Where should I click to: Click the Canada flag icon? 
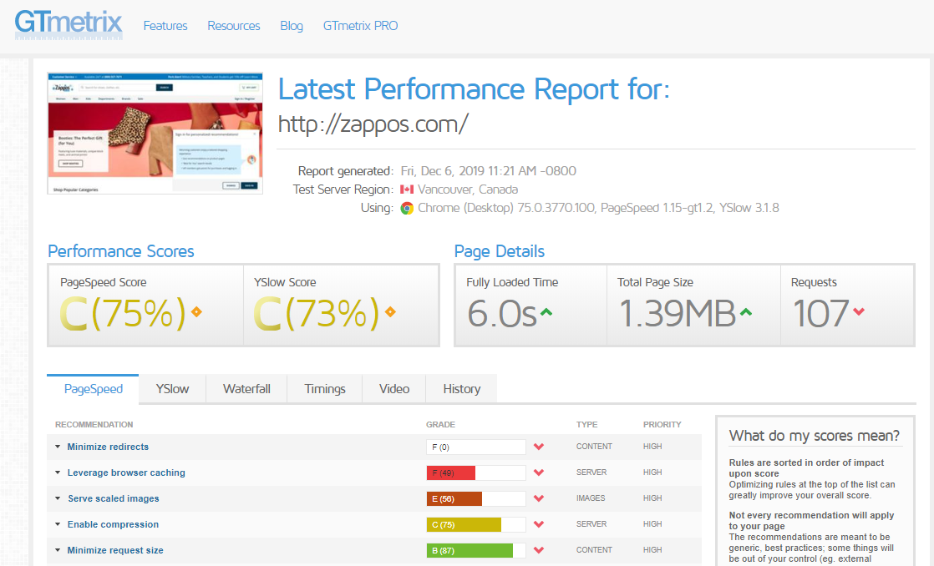[407, 190]
